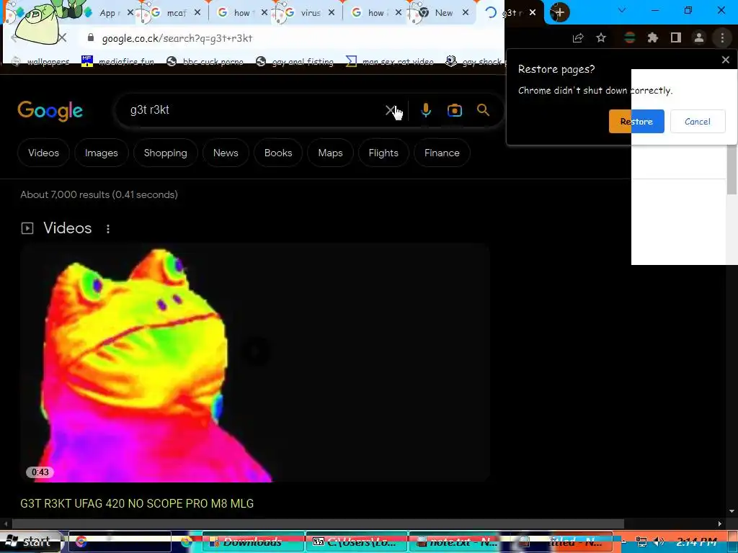
Task: Open the Windows start button
Action: [x=30, y=541]
